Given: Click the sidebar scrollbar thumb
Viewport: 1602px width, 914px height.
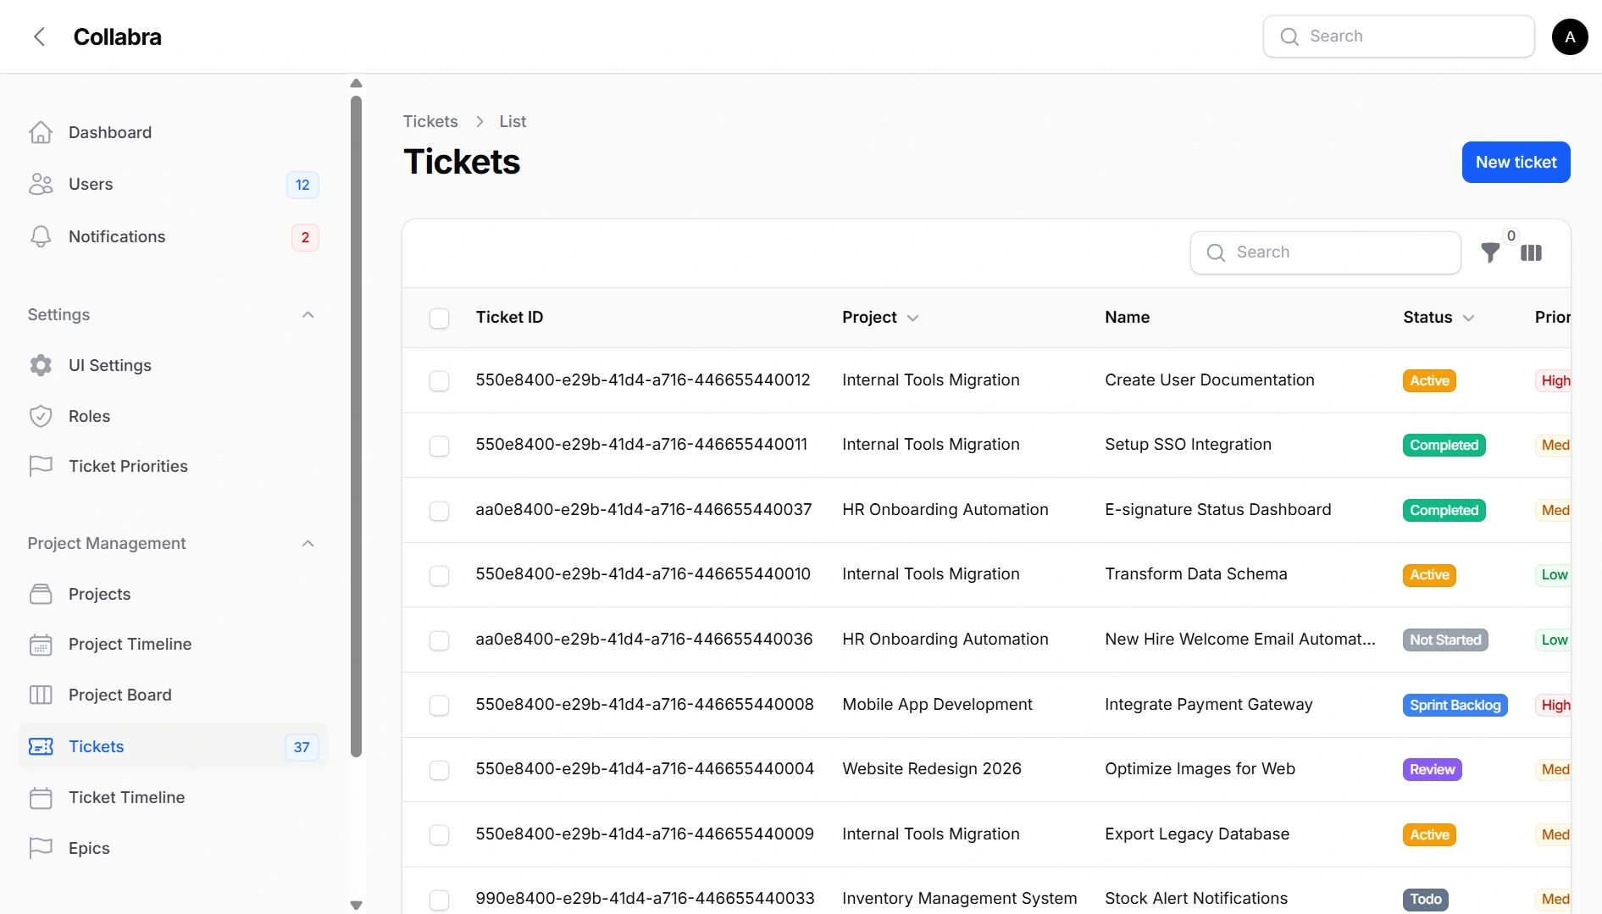Looking at the screenshot, I should click(356, 426).
